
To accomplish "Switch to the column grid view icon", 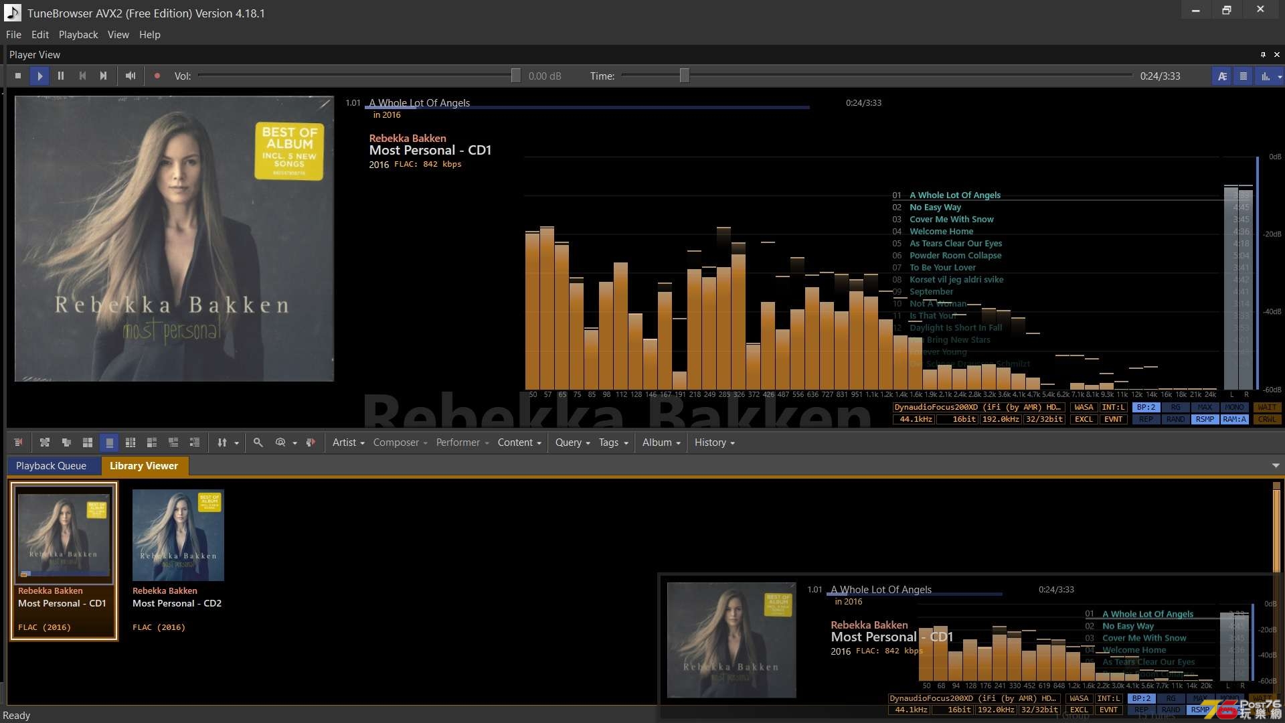I will click(x=131, y=443).
